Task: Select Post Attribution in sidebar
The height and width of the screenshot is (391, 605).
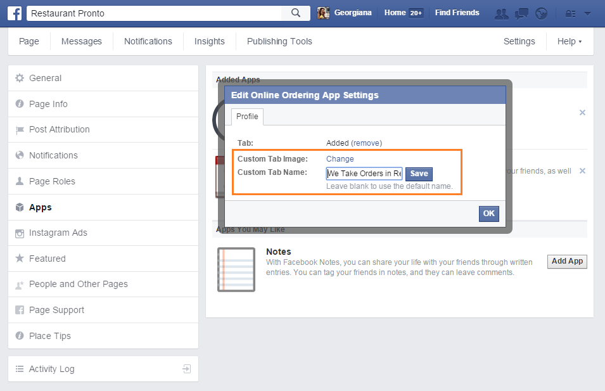Action: click(103, 130)
